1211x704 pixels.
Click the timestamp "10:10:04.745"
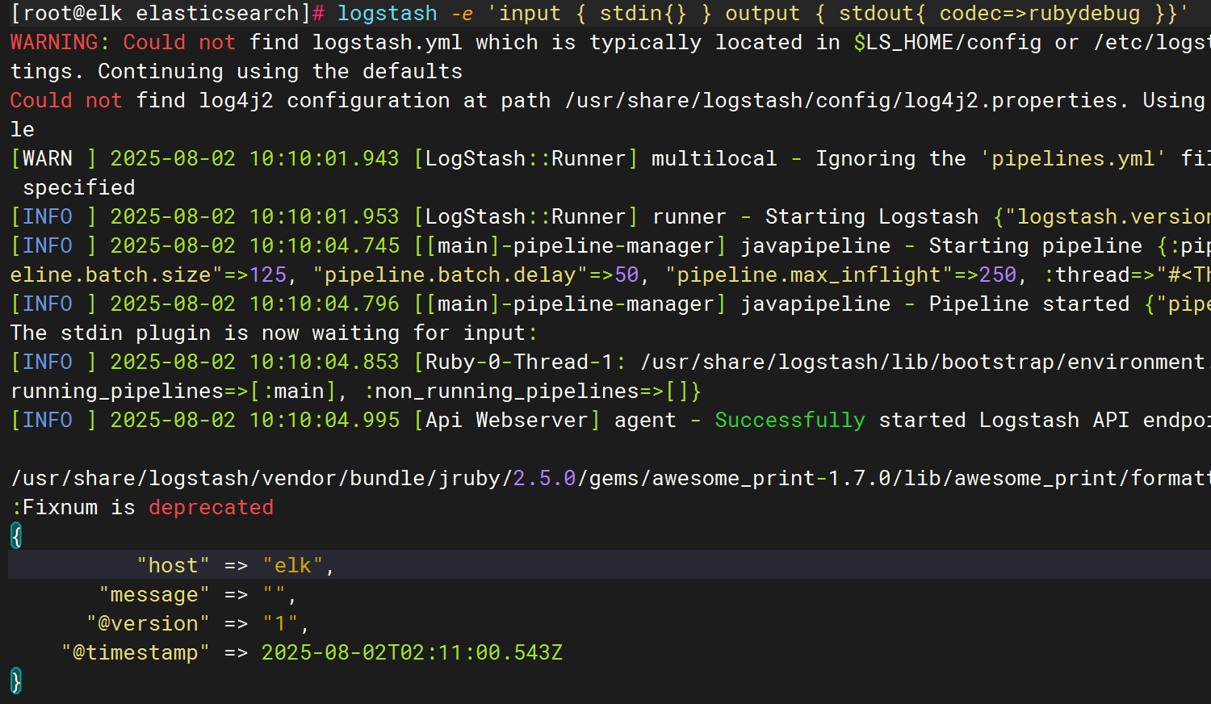325,246
